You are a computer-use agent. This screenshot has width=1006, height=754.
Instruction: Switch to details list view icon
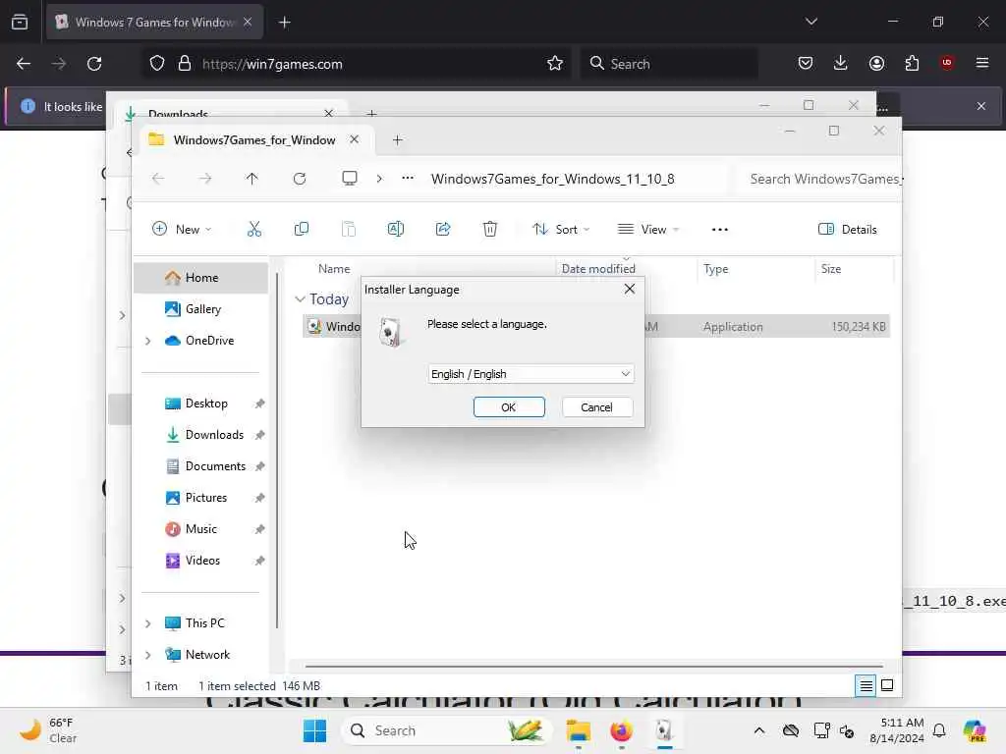(x=866, y=686)
